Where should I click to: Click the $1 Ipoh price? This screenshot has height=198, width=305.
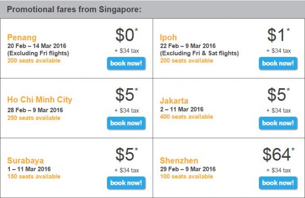coord(278,35)
